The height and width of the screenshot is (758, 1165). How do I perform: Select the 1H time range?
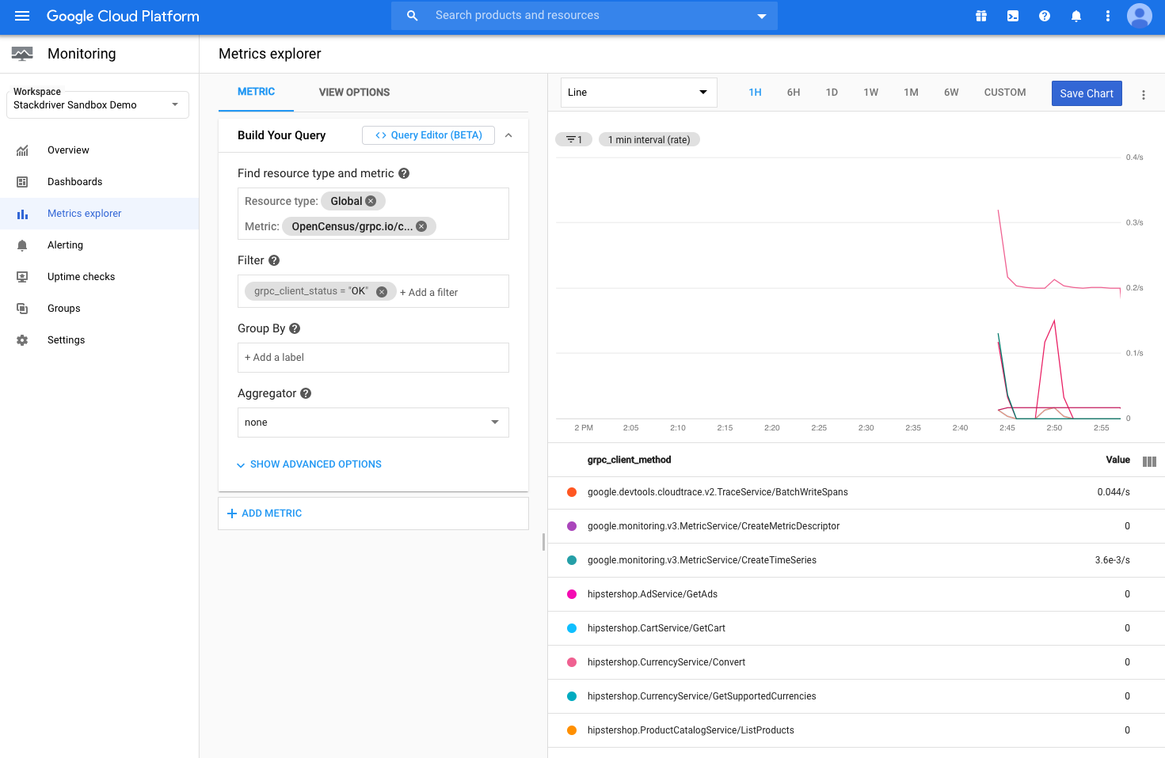755,93
